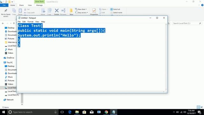The image size is (204, 115).
Task: Open Notepad's File menu
Action: click(x=19, y=22)
